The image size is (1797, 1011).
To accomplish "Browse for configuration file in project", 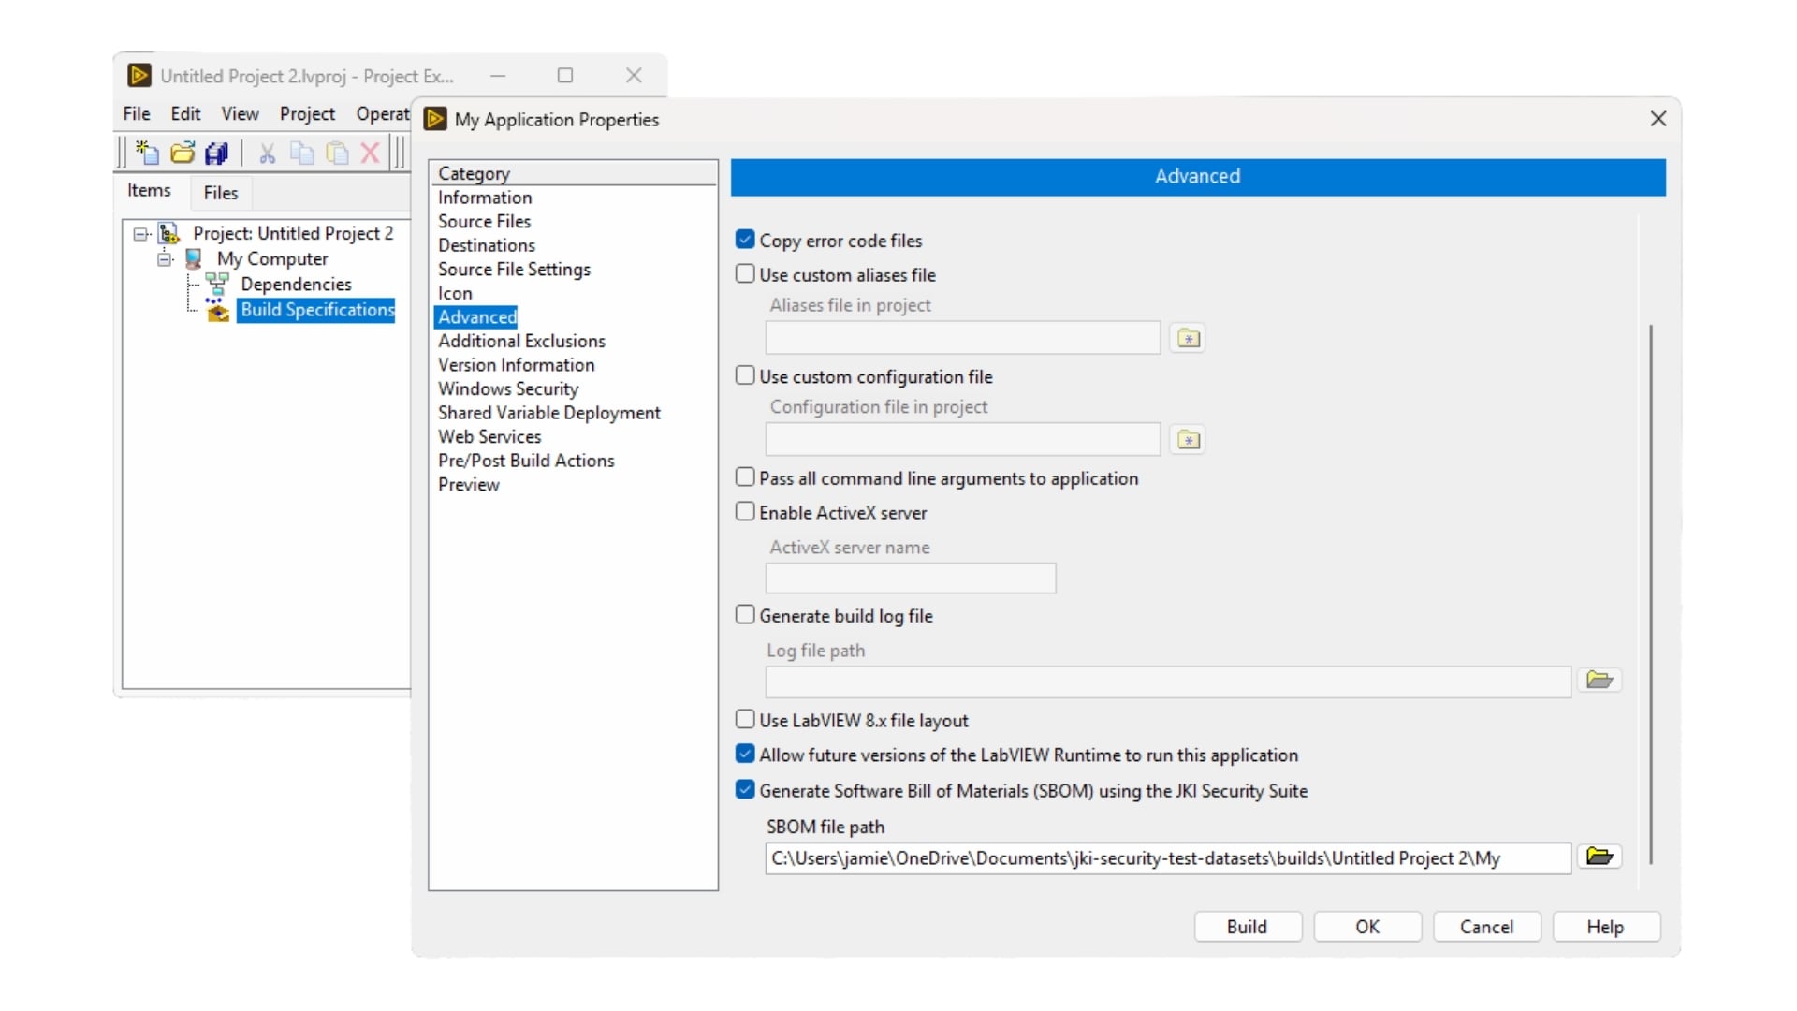I will [1188, 440].
